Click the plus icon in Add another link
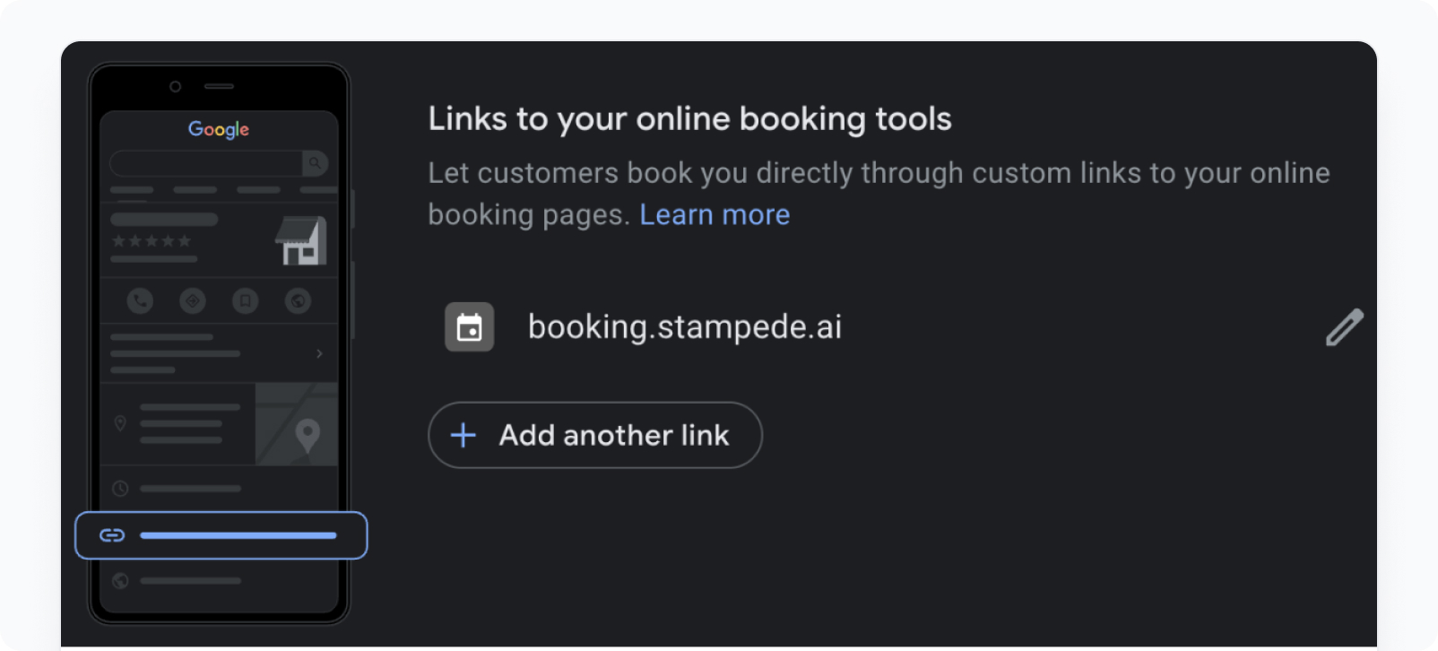Screen dimensions: 1438x651 (463, 436)
